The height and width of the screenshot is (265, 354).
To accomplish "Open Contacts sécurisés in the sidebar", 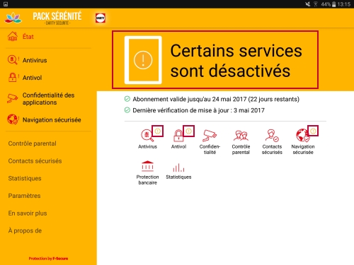I will point(35,161).
